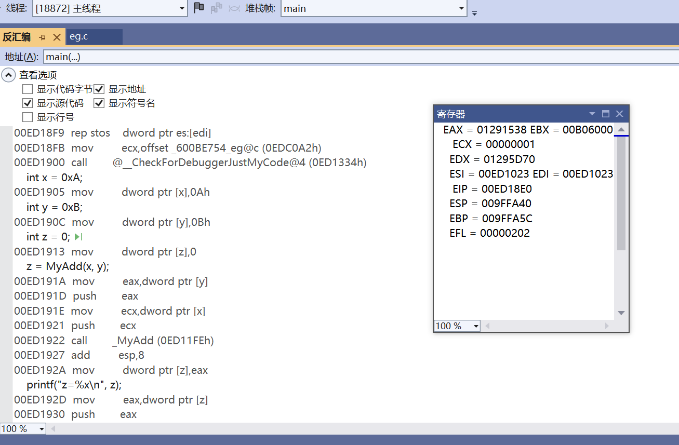This screenshot has width=679, height=445.
Task: Click the EIP = 00ED18E0 register line
Action: point(492,188)
